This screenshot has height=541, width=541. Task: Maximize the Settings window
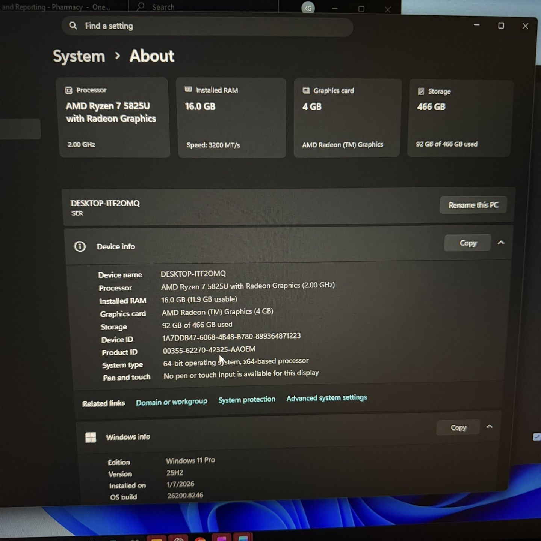501,26
